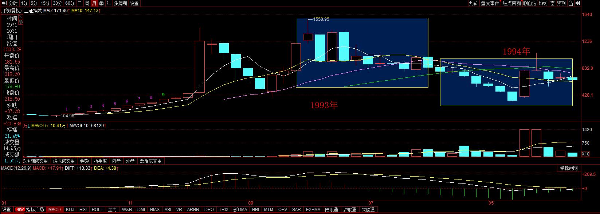The height and width of the screenshot is (214, 600).
Task: Select the 15分 period
Action: pyautogui.click(x=45, y=3)
